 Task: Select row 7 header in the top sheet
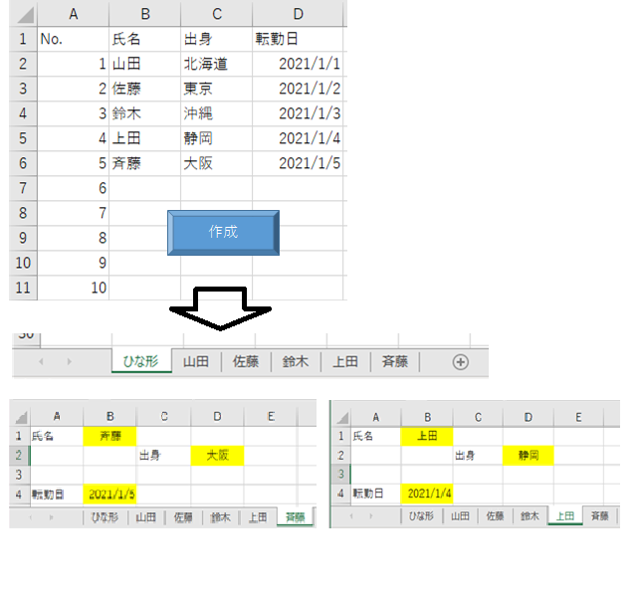22,188
